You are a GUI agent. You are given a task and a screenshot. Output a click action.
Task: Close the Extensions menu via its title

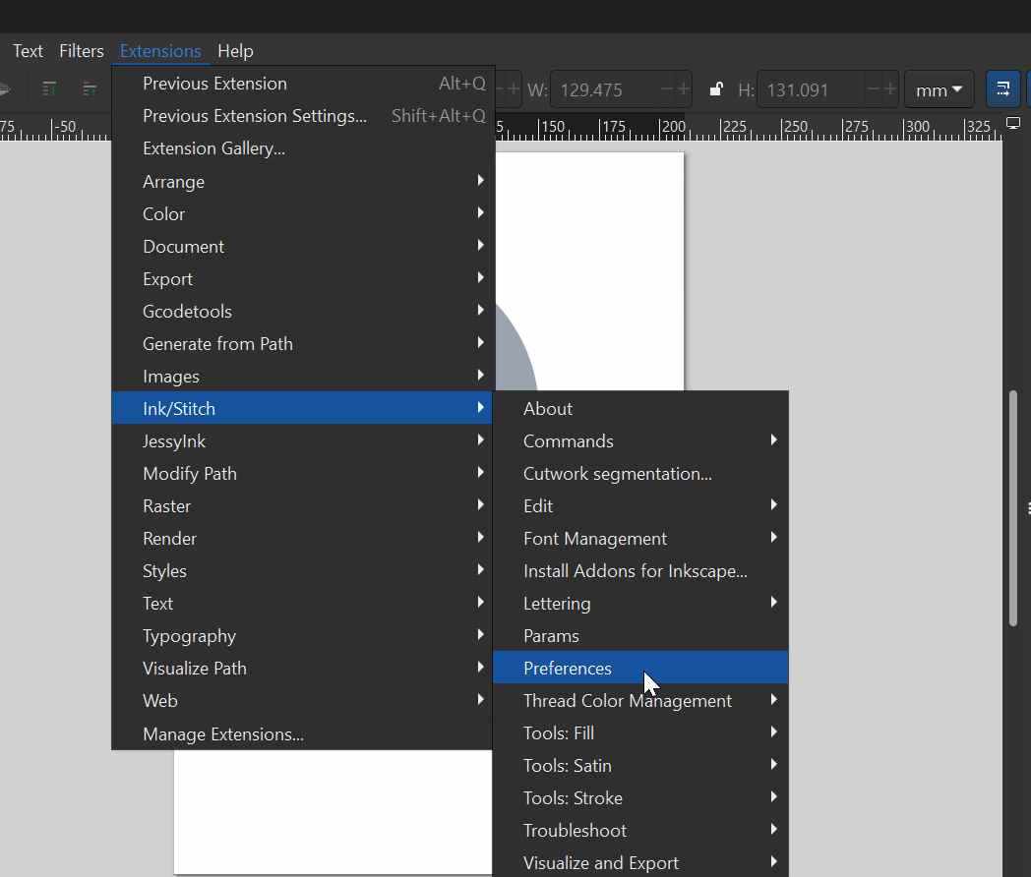pyautogui.click(x=160, y=50)
